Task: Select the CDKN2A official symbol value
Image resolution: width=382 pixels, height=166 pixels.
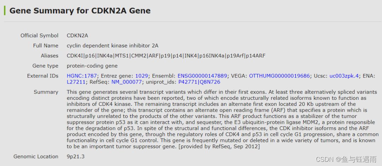Action: (x=77, y=35)
